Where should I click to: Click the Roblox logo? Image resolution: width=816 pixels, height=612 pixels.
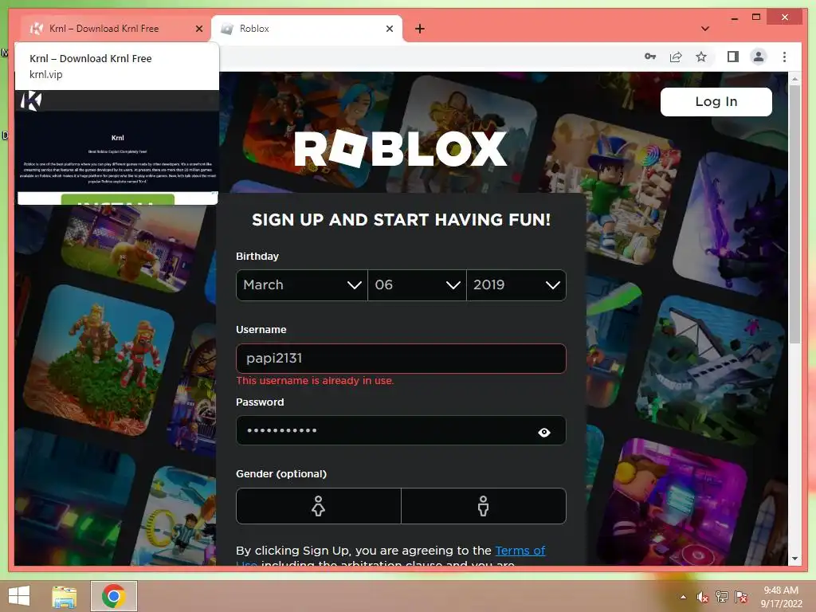pyautogui.click(x=400, y=148)
